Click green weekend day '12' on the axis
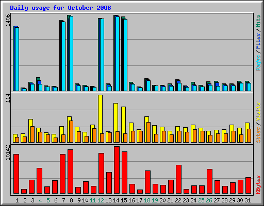Image resolution: width=264 pixels, height=206 pixels. (101, 200)
